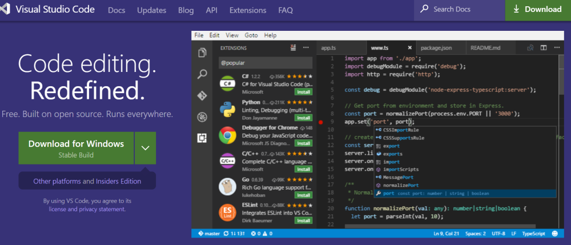This screenshot has height=245, width=571.
Task: Click the smiley feedback icon in status bar
Action: pos(554,234)
